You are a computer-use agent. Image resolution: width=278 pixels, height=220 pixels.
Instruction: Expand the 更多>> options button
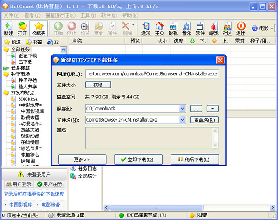click(x=82, y=159)
